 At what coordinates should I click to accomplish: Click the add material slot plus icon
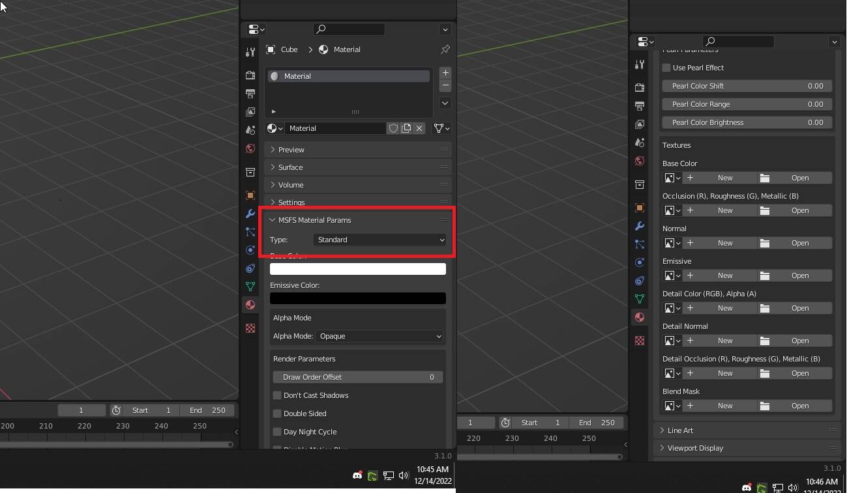click(445, 73)
